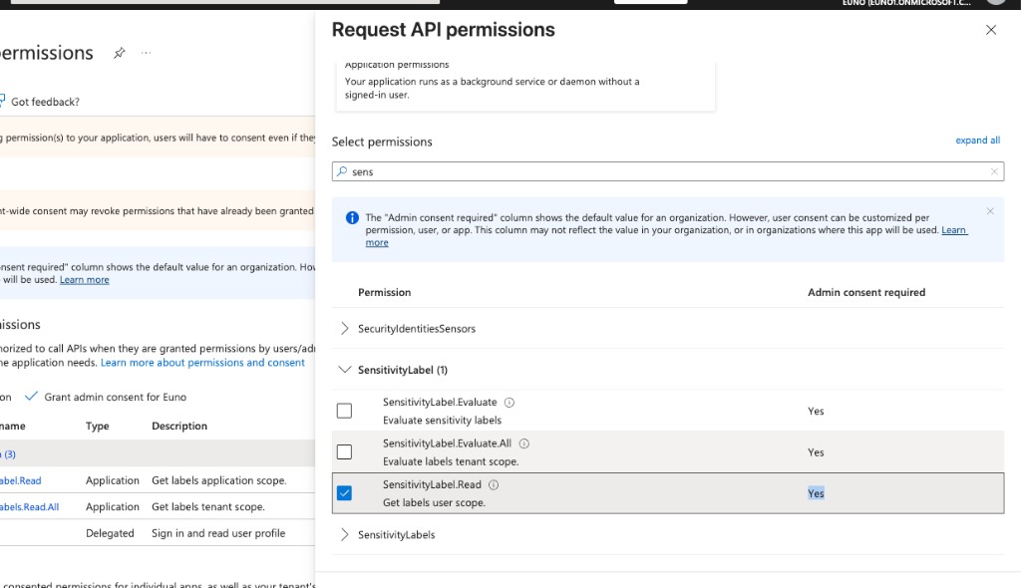The width and height of the screenshot is (1021, 588).
Task: Click the Request API permissions title
Action: (444, 30)
